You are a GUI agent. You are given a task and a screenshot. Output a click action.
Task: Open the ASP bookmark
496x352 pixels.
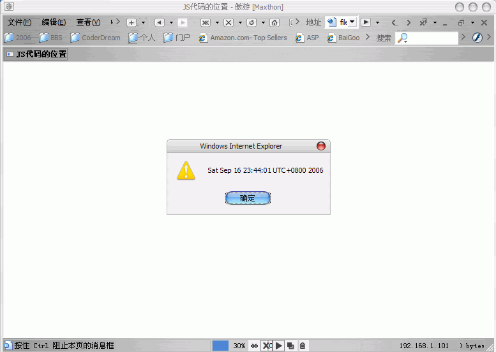[307, 38]
